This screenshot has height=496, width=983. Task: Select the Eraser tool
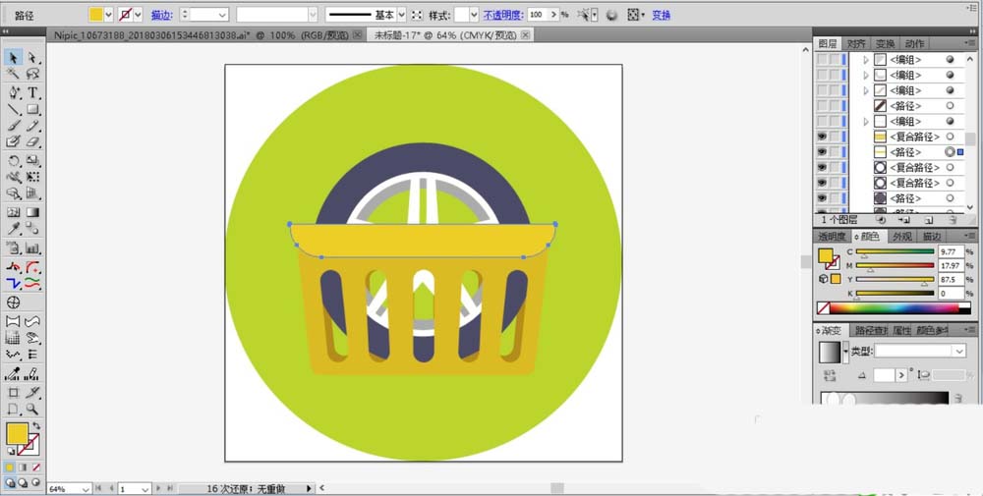pos(32,141)
